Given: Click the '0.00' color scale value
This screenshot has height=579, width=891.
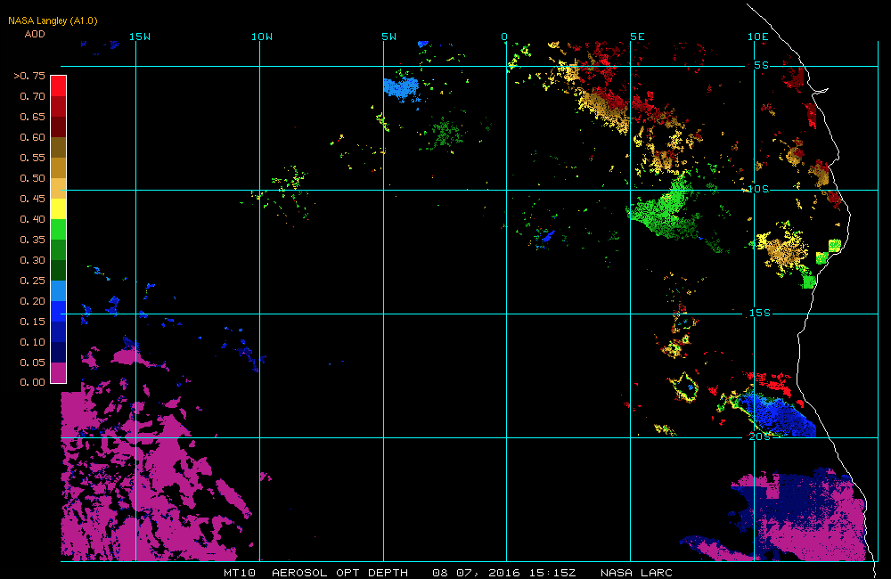Looking at the screenshot, I should coord(32,382).
